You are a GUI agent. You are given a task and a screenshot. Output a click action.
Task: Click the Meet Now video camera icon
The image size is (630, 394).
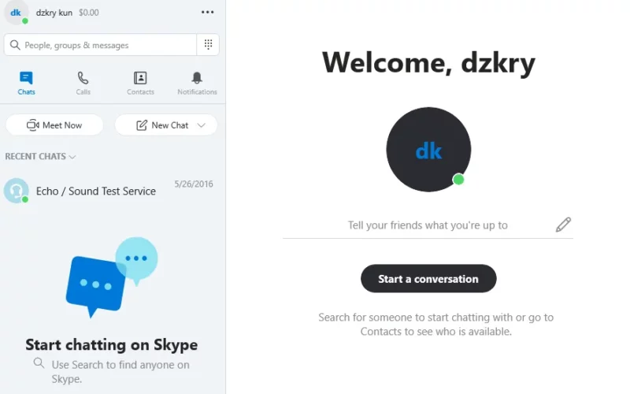32,125
